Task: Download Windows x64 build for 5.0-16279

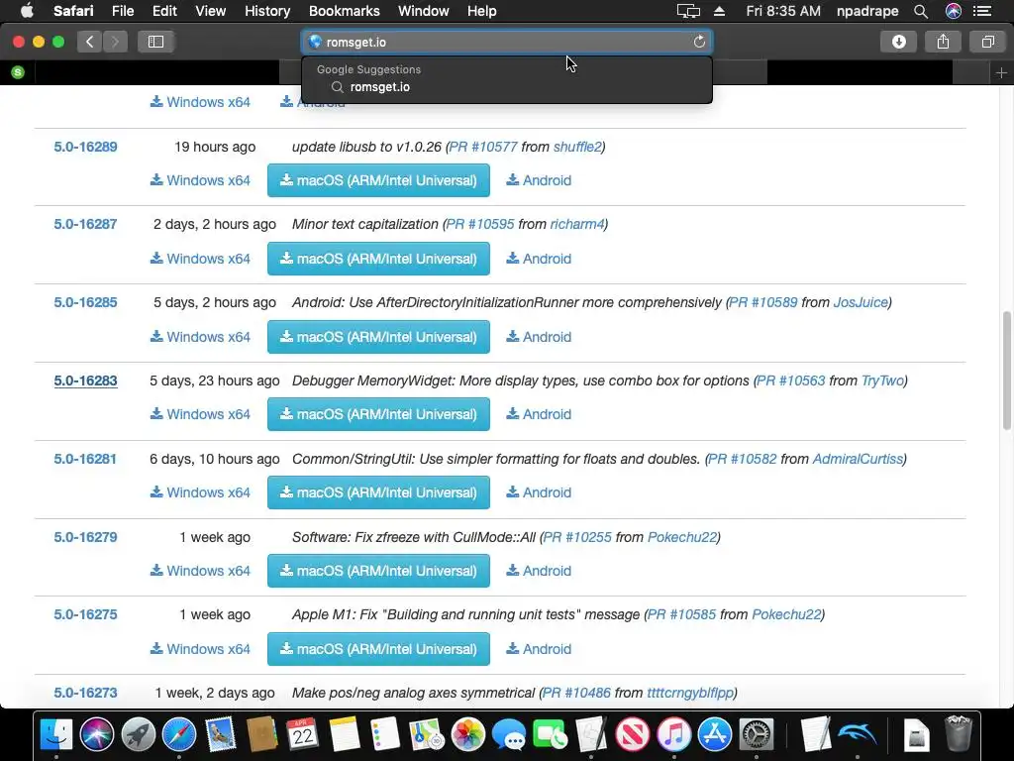Action: click(x=200, y=571)
